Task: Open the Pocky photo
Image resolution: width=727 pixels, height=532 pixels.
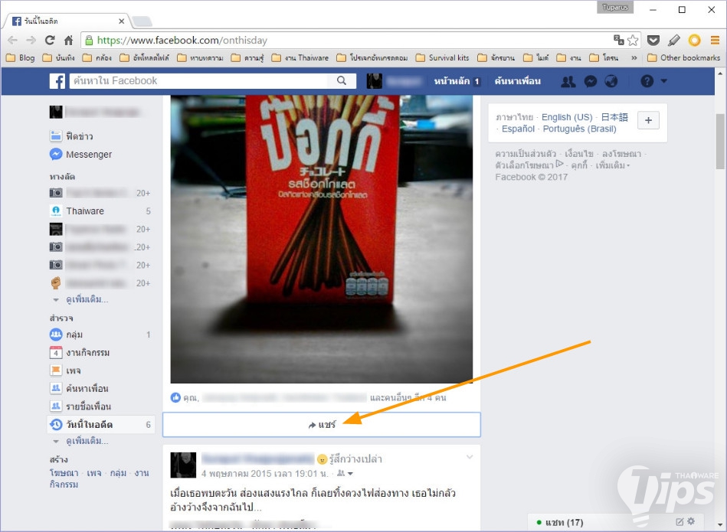Action: coord(322,239)
